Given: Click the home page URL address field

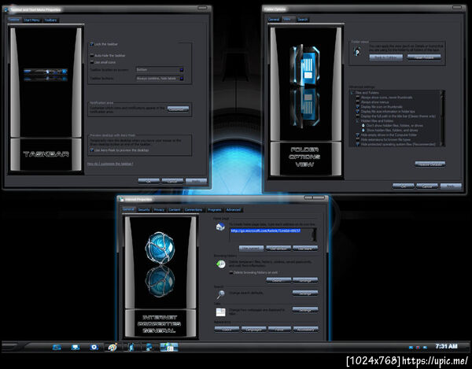Looking at the screenshot, I should (x=272, y=234).
